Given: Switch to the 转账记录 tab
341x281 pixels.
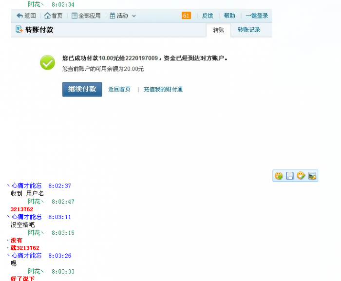Looking at the screenshot, I should coord(249,30).
